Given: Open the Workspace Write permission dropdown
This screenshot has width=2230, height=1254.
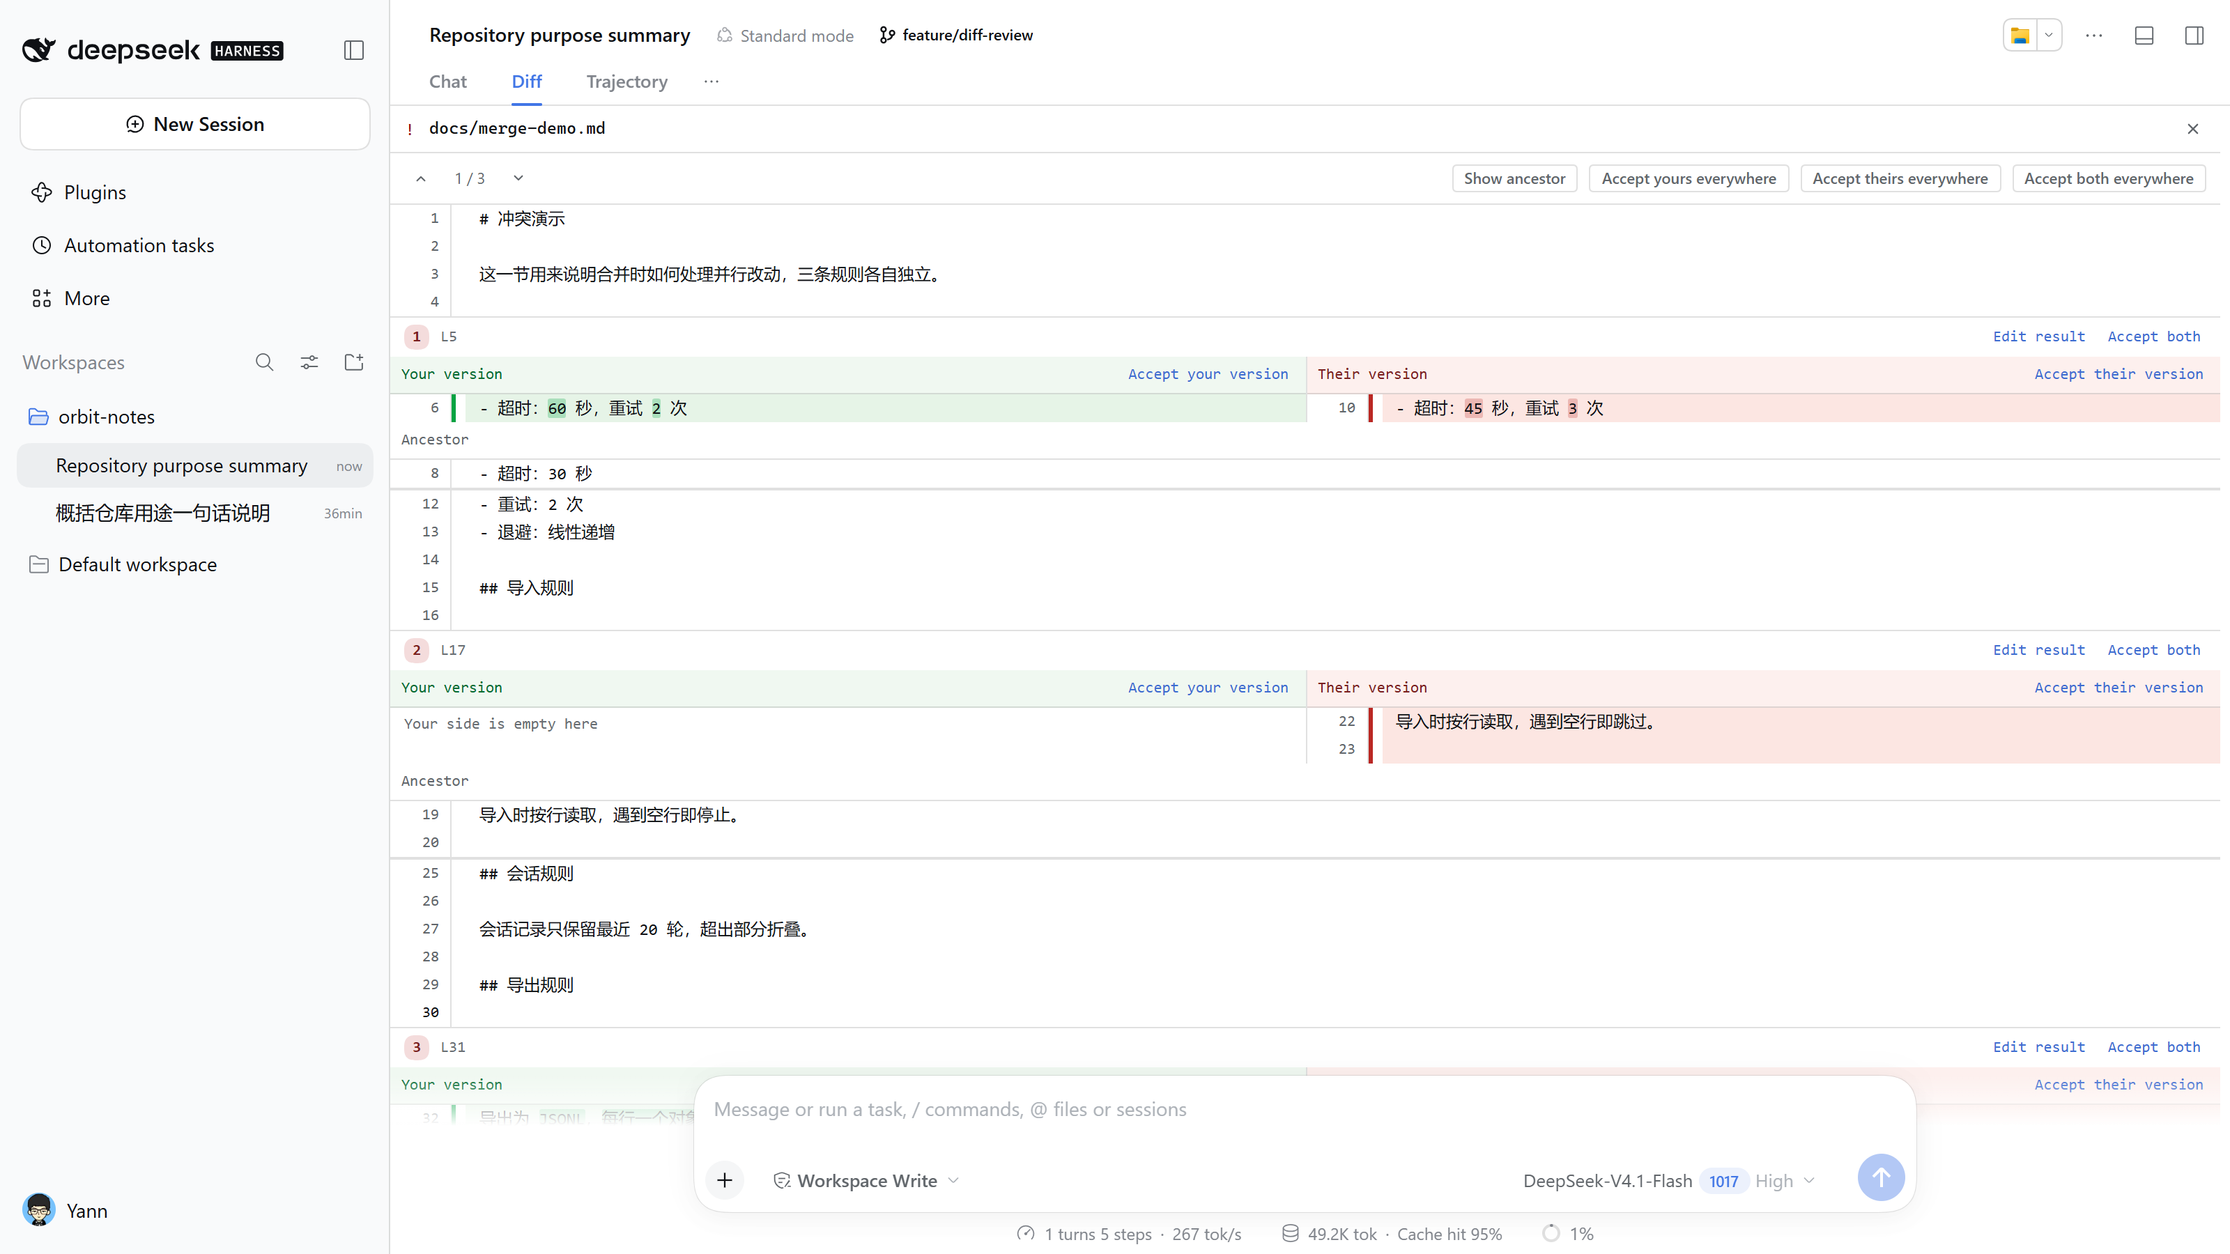Looking at the screenshot, I should [x=866, y=1180].
